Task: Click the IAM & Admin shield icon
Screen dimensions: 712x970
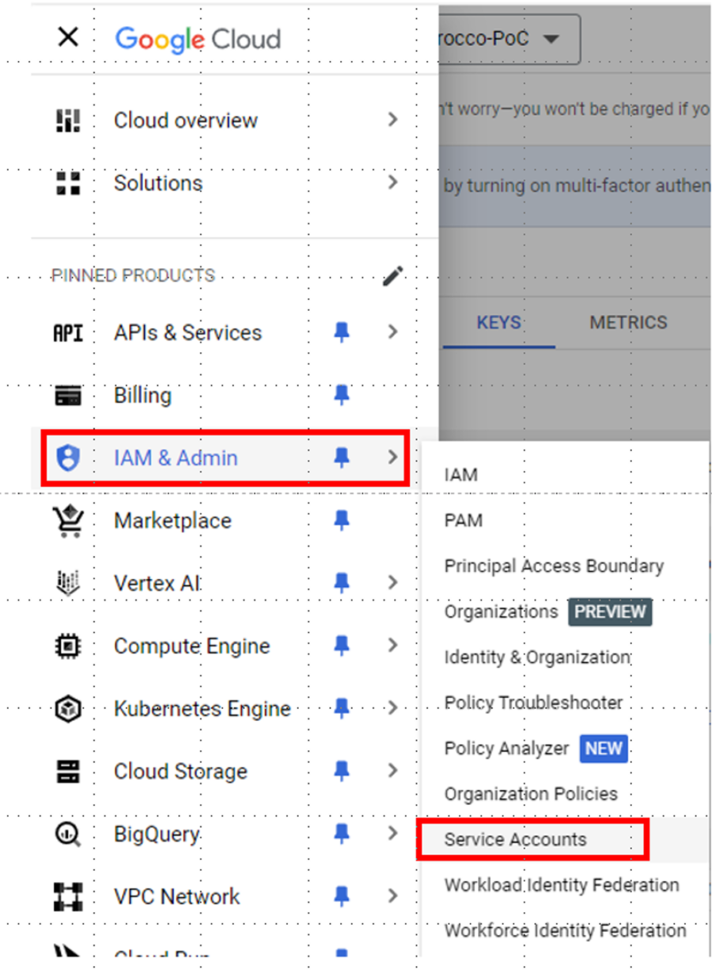Action: point(68,458)
